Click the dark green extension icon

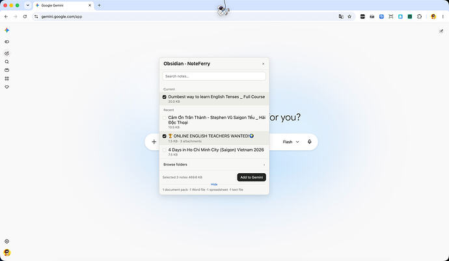click(410, 17)
